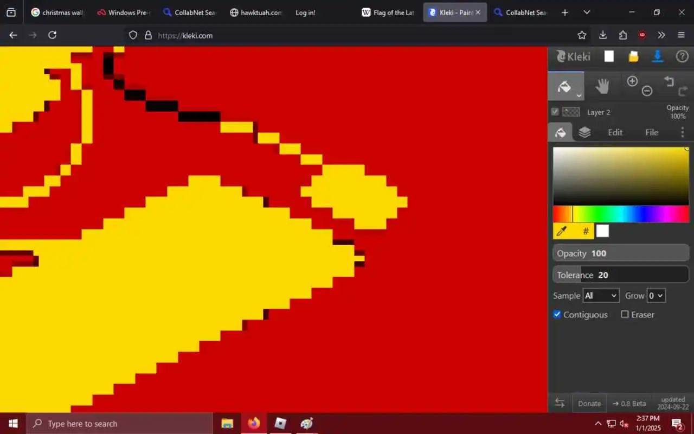Switch to the hawktuah.com tab
This screenshot has height=434, width=694.
coord(256,12)
